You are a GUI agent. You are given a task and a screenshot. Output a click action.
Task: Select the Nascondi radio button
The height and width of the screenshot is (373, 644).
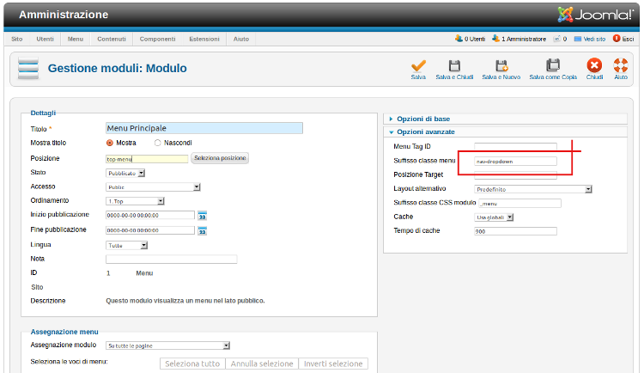coord(158,143)
